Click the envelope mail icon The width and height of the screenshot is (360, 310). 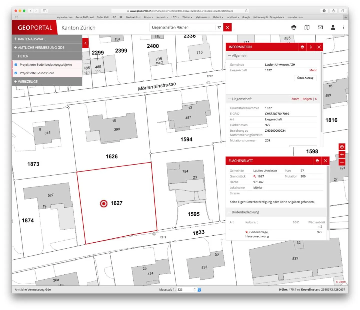click(x=320, y=28)
